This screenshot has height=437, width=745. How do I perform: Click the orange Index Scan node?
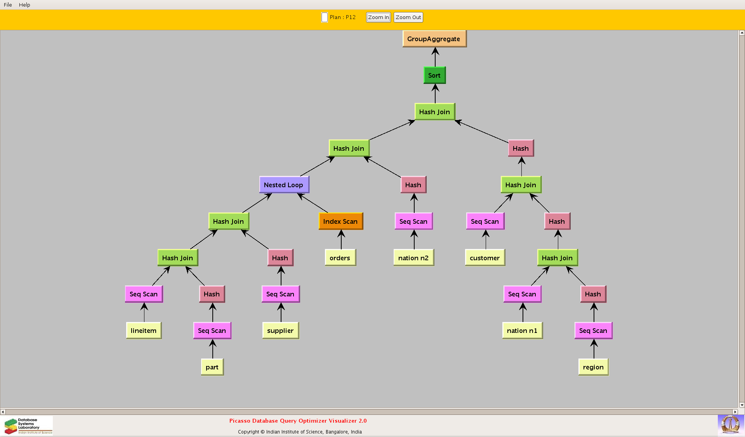[x=340, y=221]
